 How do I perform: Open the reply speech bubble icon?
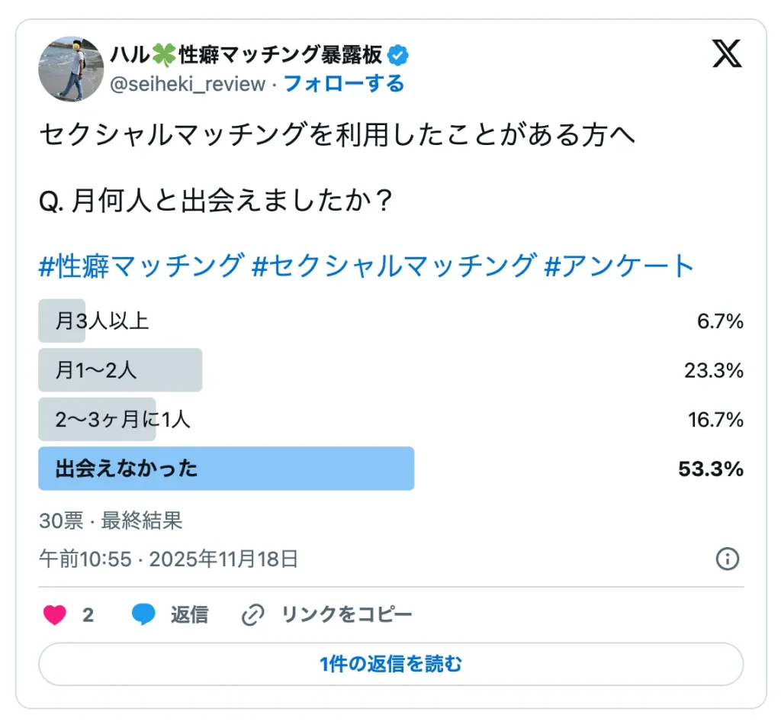(142, 614)
